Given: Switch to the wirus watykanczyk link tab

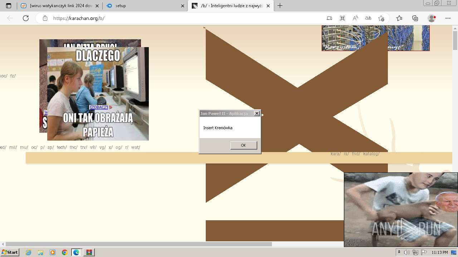Looking at the screenshot, I should point(59,6).
